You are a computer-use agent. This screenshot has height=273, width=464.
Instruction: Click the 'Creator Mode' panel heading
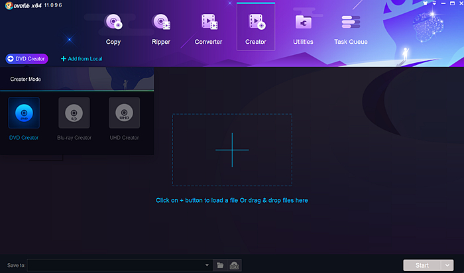[x=26, y=80]
